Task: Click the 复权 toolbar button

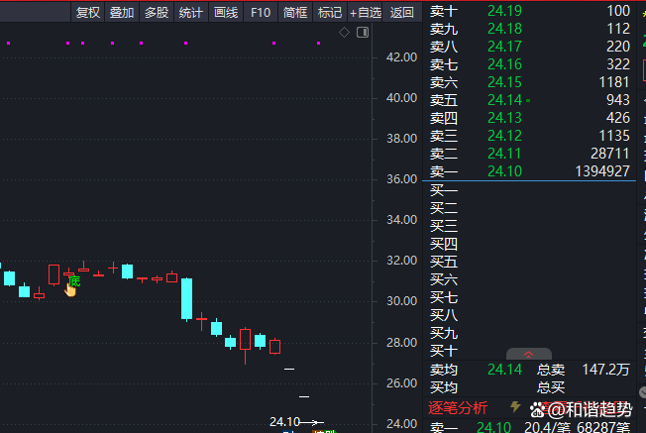Action: (x=88, y=12)
